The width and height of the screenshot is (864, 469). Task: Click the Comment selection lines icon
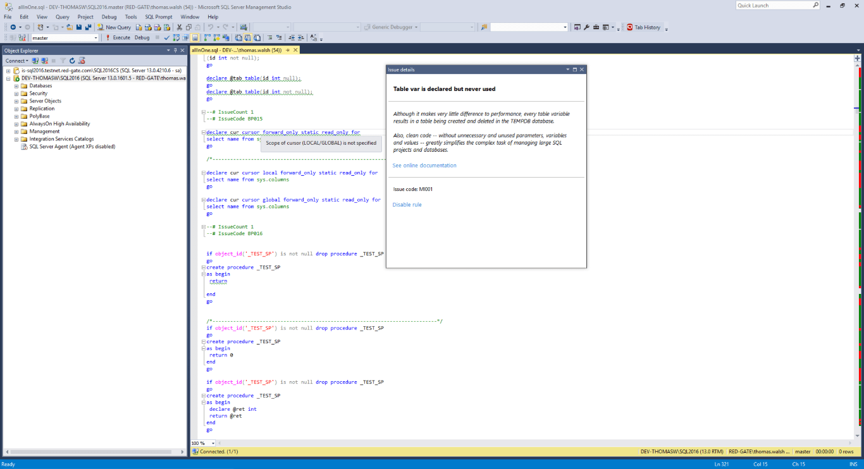pos(269,37)
